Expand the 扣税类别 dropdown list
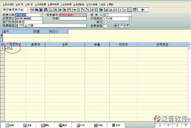 pos(130,19)
